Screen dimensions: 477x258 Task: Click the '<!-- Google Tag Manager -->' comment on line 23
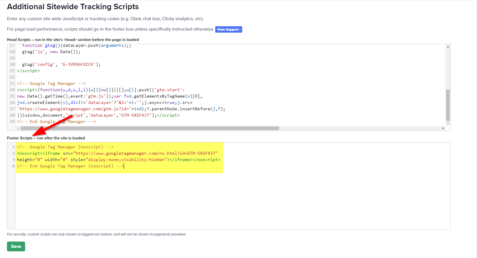click(x=51, y=83)
